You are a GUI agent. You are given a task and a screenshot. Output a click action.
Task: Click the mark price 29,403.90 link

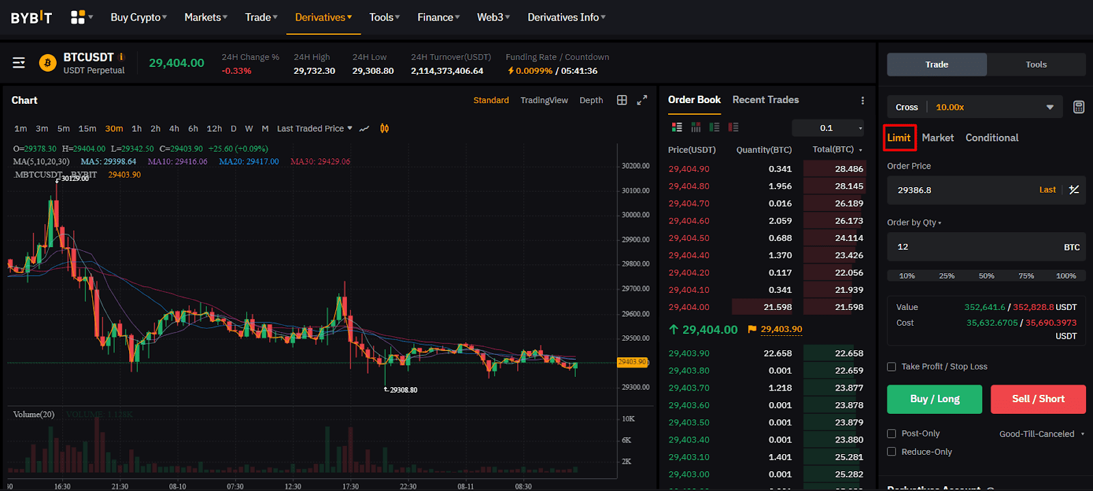coord(781,329)
